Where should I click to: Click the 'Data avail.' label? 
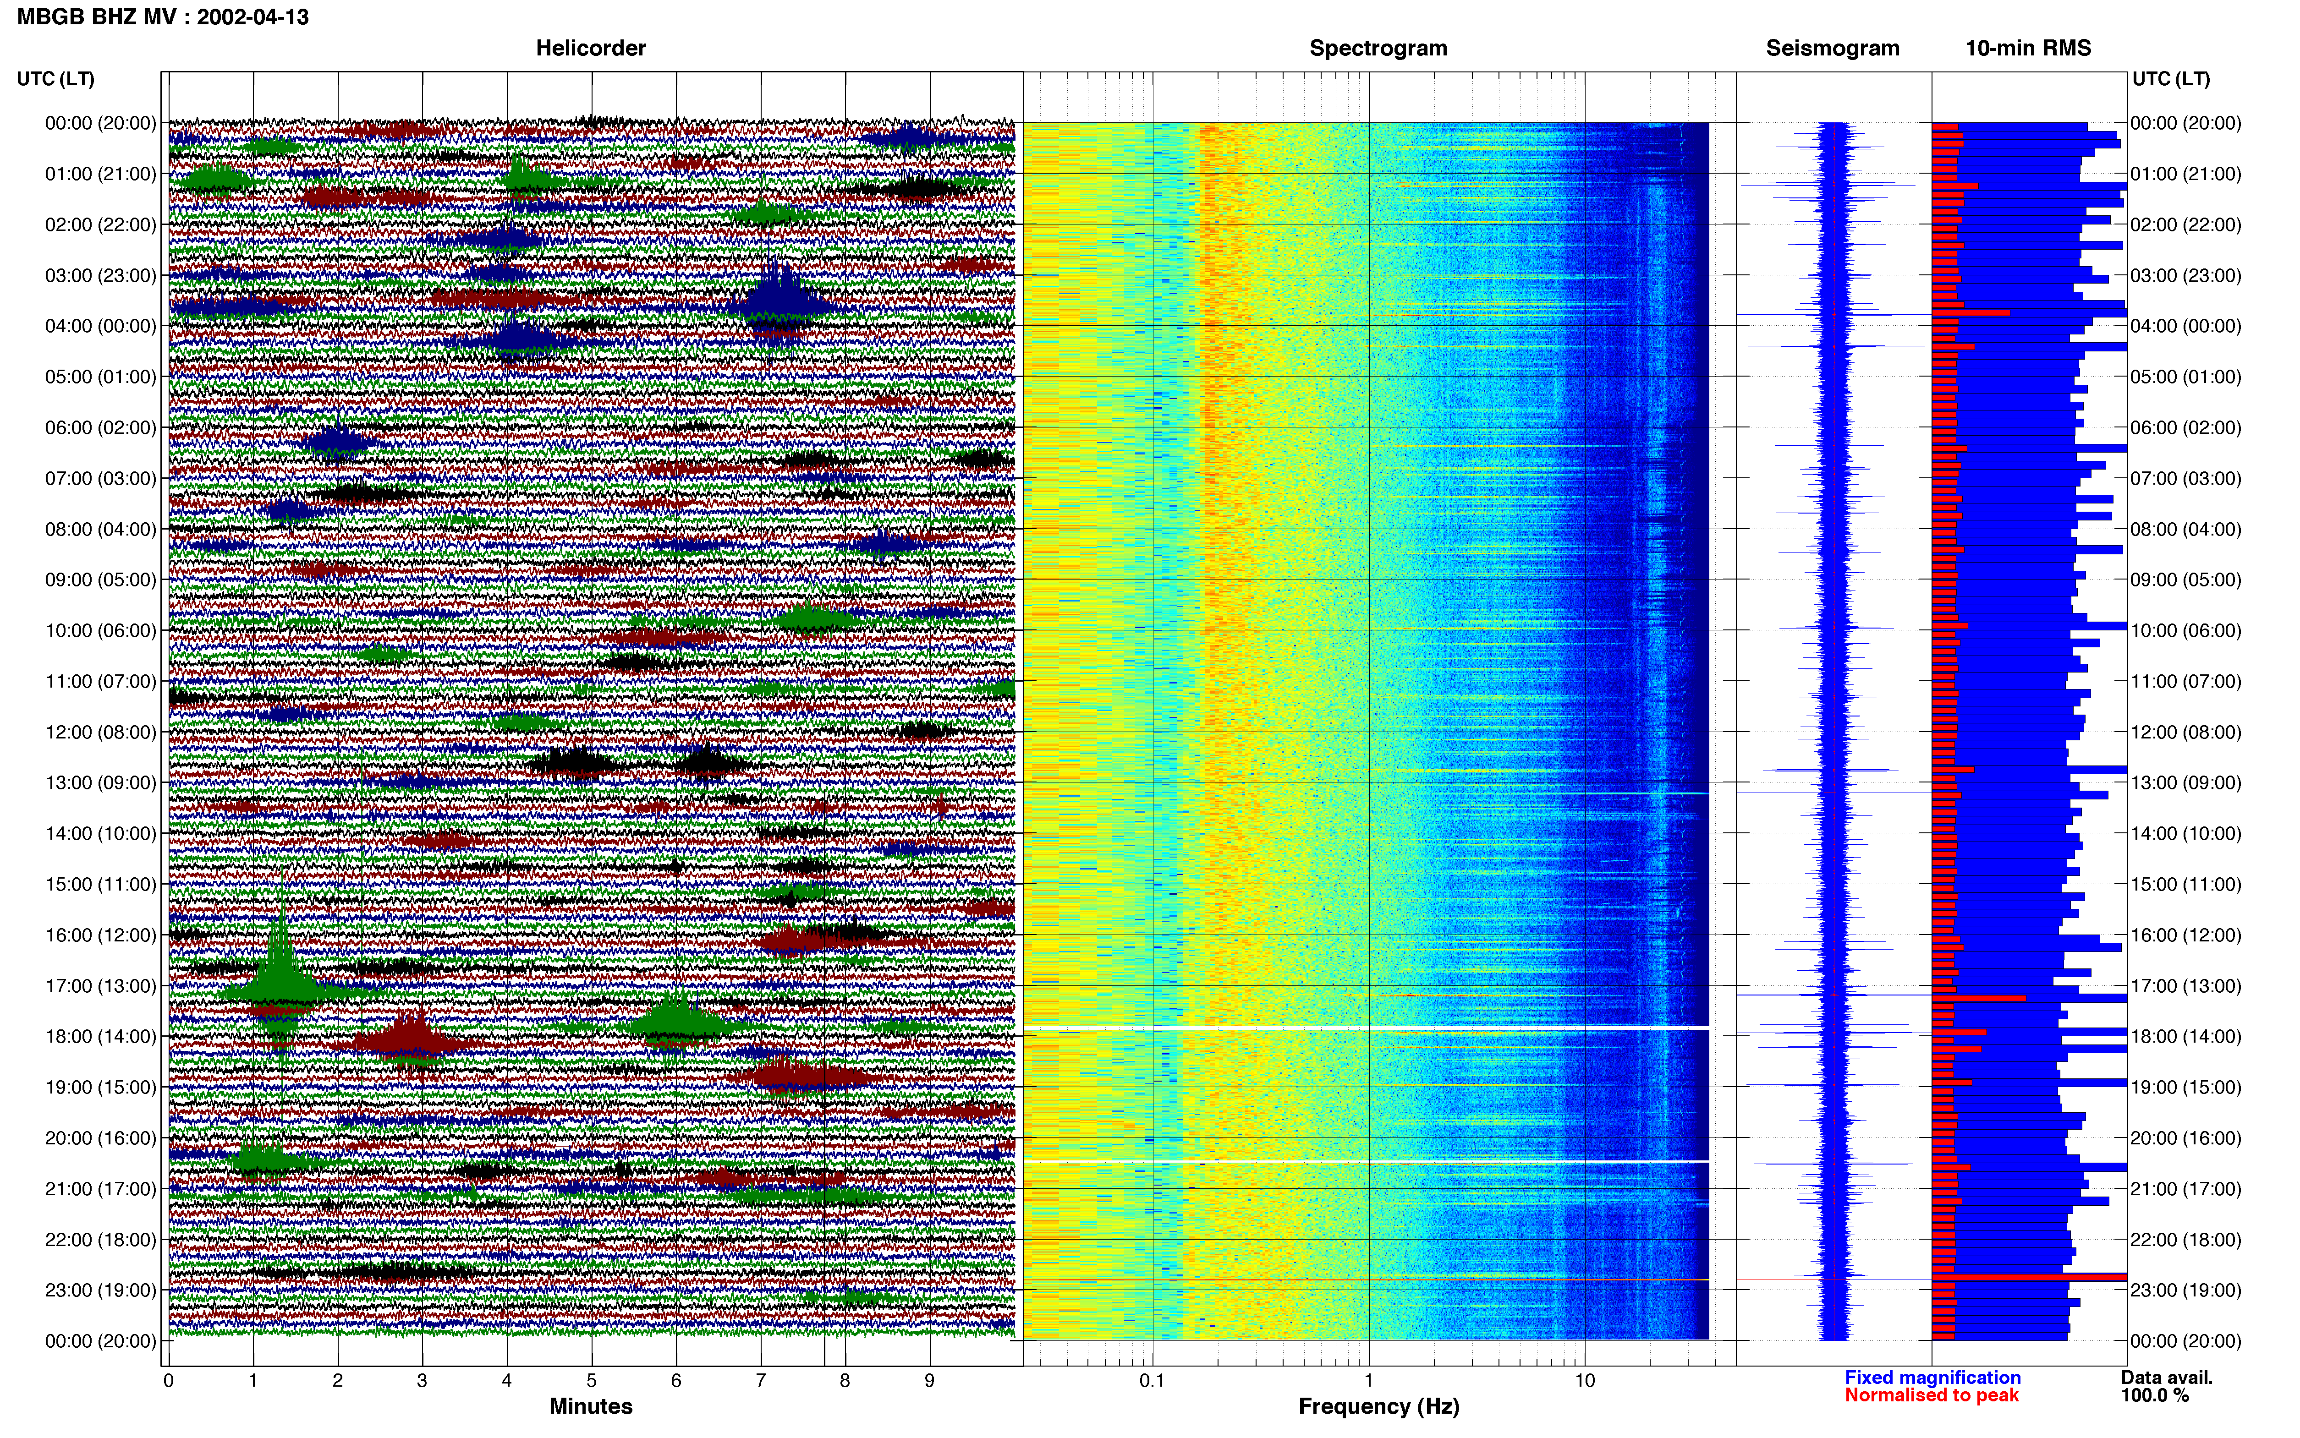[x=2167, y=1378]
